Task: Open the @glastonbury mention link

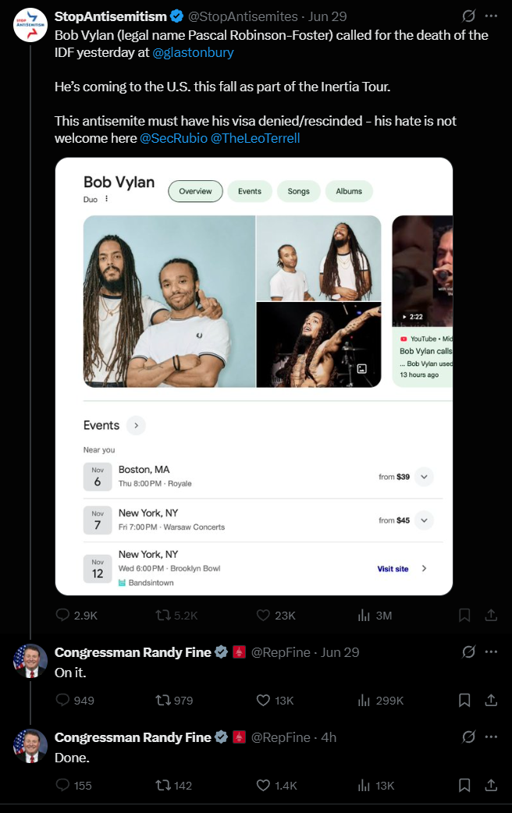Action: click(x=193, y=52)
